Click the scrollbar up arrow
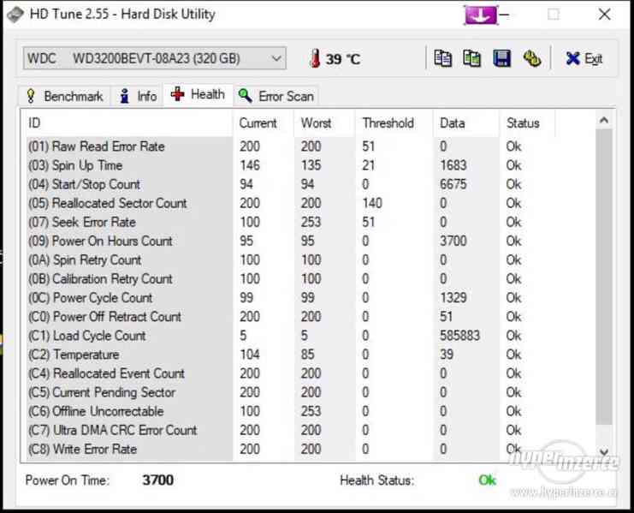This screenshot has width=634, height=513. (604, 120)
